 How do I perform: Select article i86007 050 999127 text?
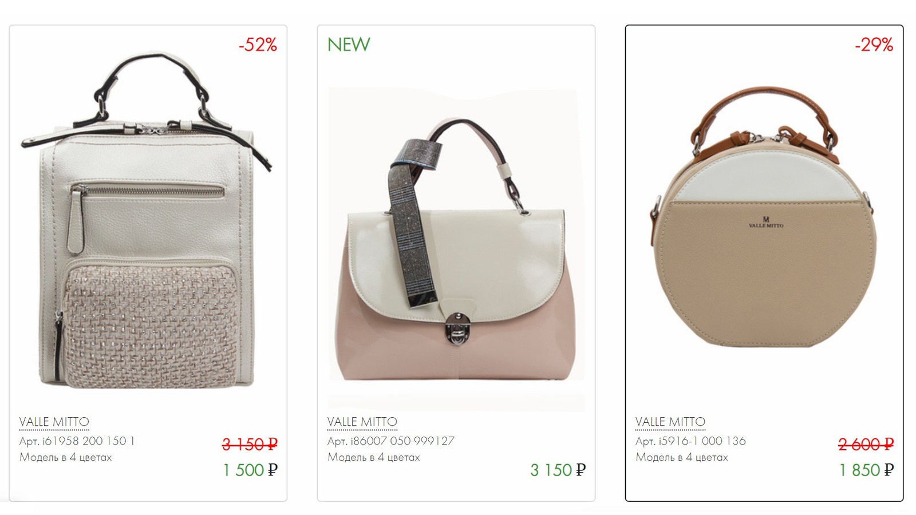click(x=391, y=441)
